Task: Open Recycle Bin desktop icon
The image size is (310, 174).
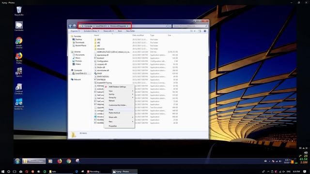Action: pyautogui.click(x=19, y=11)
